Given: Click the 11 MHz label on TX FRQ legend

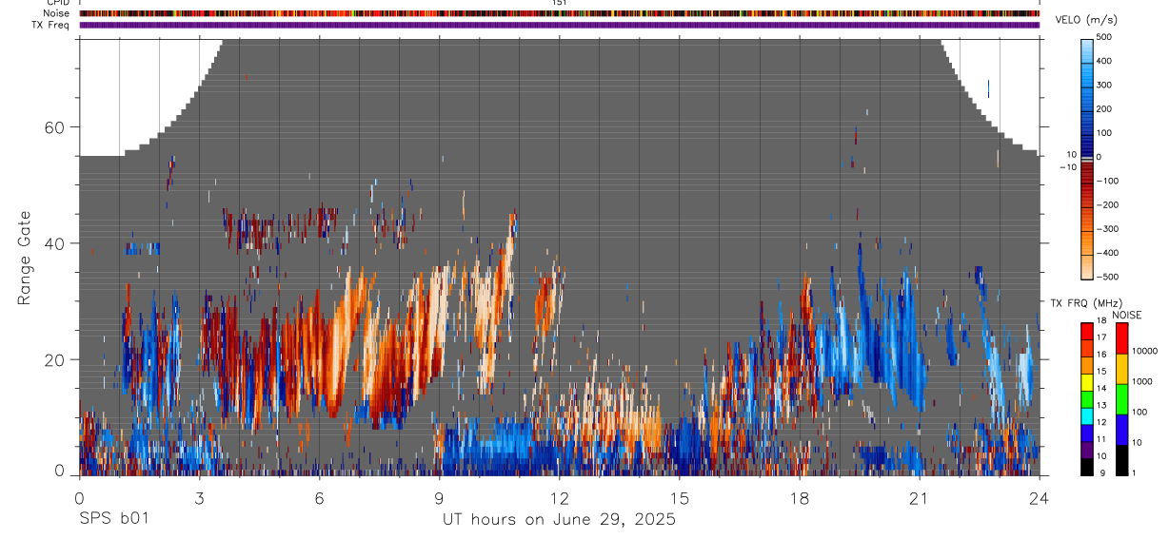Looking at the screenshot, I should pos(1102,440).
